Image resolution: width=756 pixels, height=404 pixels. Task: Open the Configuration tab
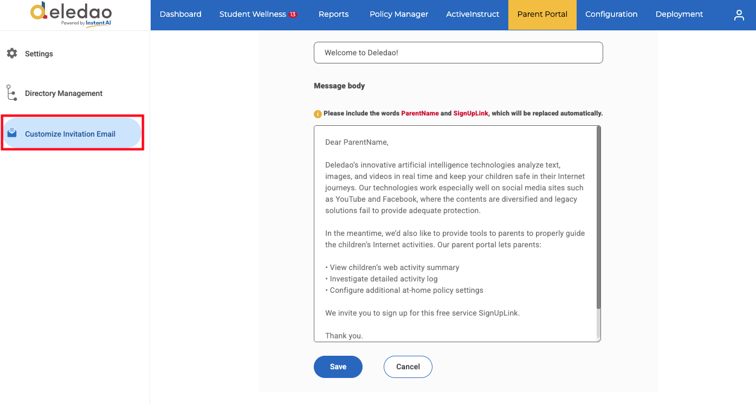[x=611, y=15]
